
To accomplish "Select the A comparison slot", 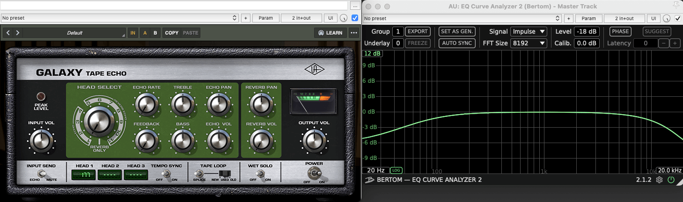I will (x=145, y=33).
